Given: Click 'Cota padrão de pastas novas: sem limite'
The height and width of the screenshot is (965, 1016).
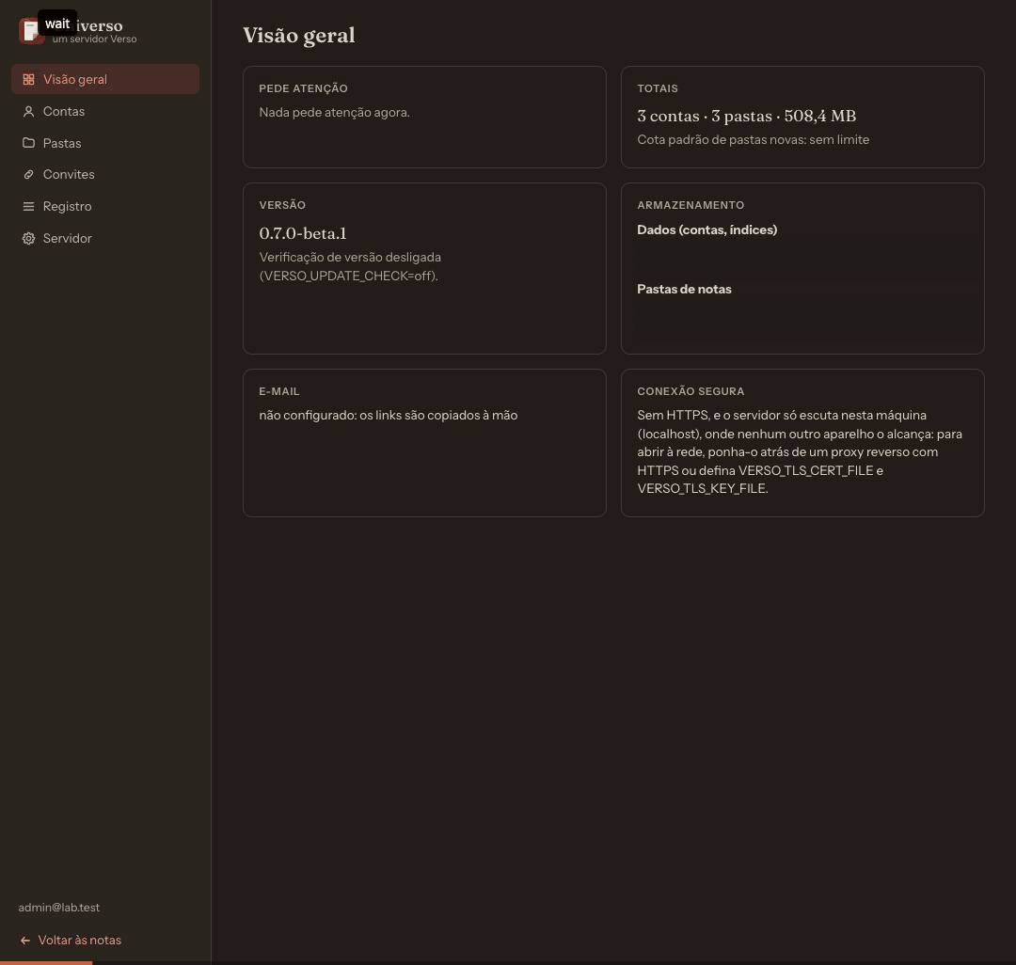Looking at the screenshot, I should pos(753,140).
